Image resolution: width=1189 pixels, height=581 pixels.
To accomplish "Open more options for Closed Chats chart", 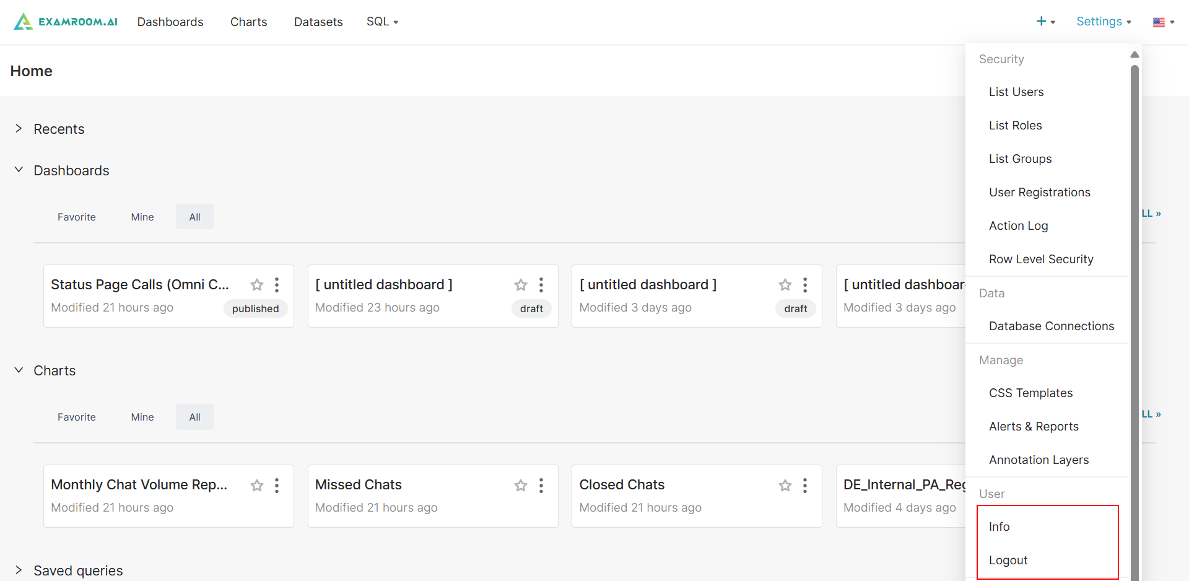I will coord(805,486).
